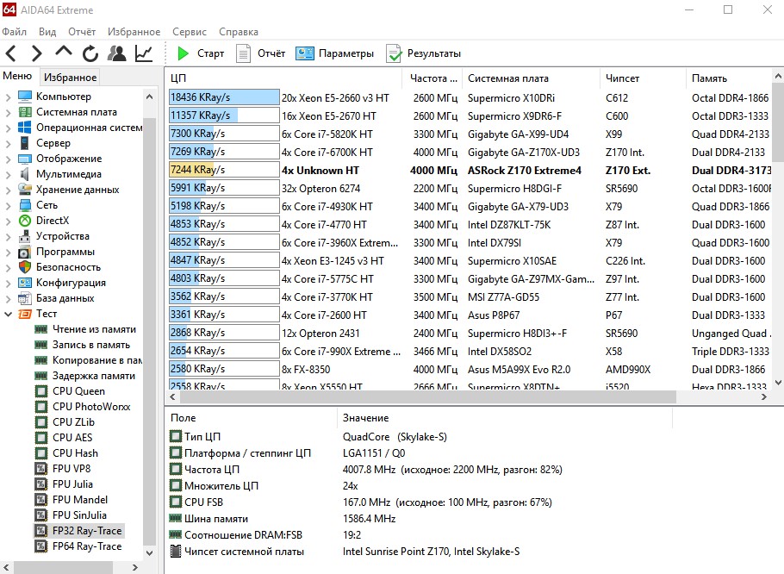Sort results by ЦП column header

283,78
